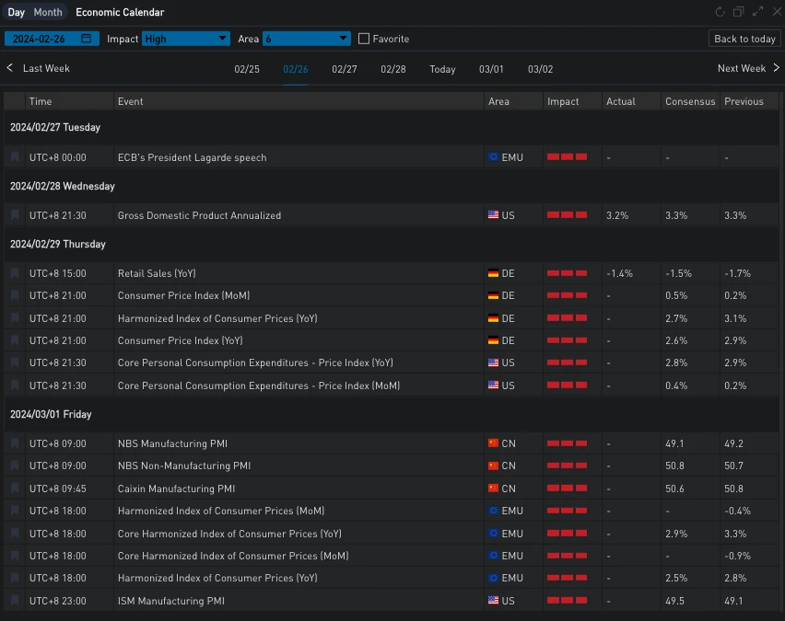The height and width of the screenshot is (621, 785).
Task: Navigate to Last Week
Action: 39,68
